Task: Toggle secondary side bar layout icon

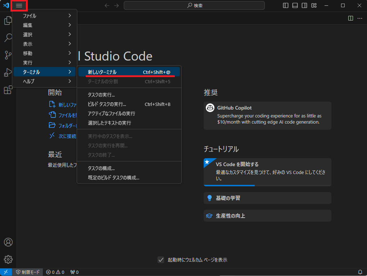Action: pos(304,5)
